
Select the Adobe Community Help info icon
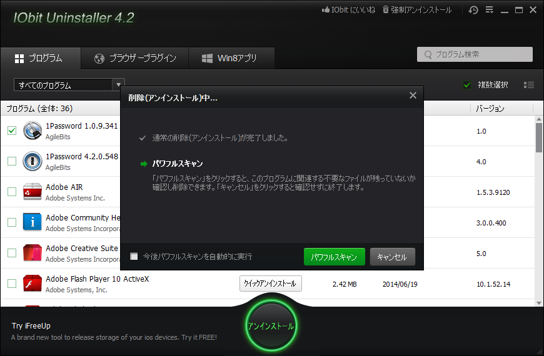click(x=33, y=222)
